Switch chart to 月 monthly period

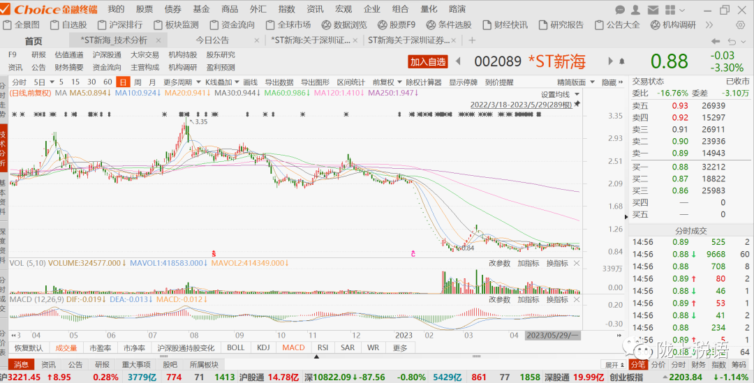[x=152, y=82]
